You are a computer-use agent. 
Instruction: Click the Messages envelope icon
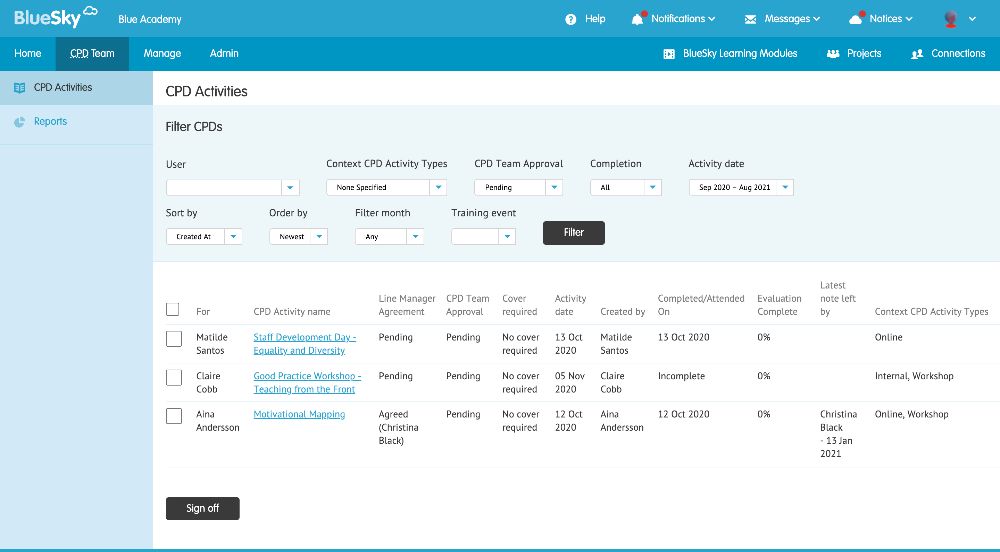750,19
